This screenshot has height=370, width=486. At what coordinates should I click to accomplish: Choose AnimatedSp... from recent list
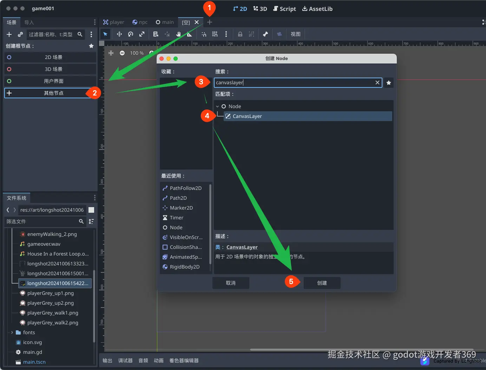tap(185, 257)
